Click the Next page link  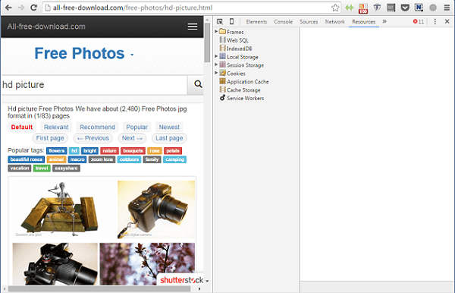(x=132, y=138)
